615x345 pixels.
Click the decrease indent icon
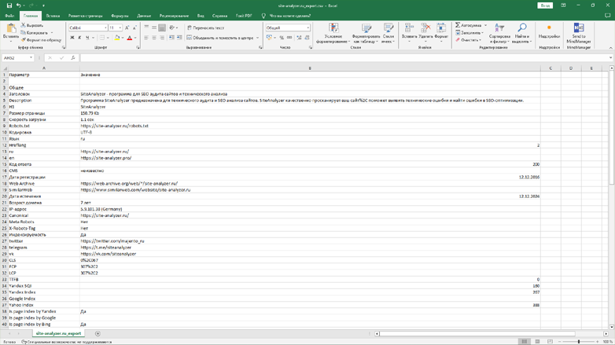[171, 38]
